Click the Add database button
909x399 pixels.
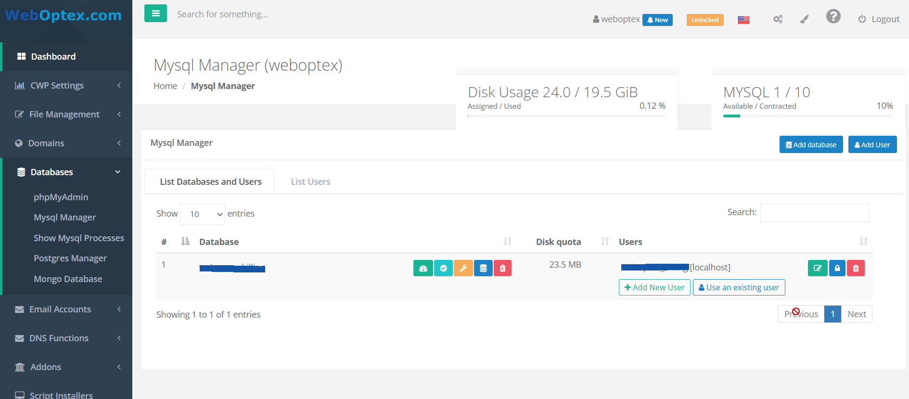pyautogui.click(x=811, y=145)
